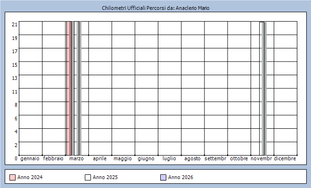Click the dicembre month axis label

click(285, 159)
